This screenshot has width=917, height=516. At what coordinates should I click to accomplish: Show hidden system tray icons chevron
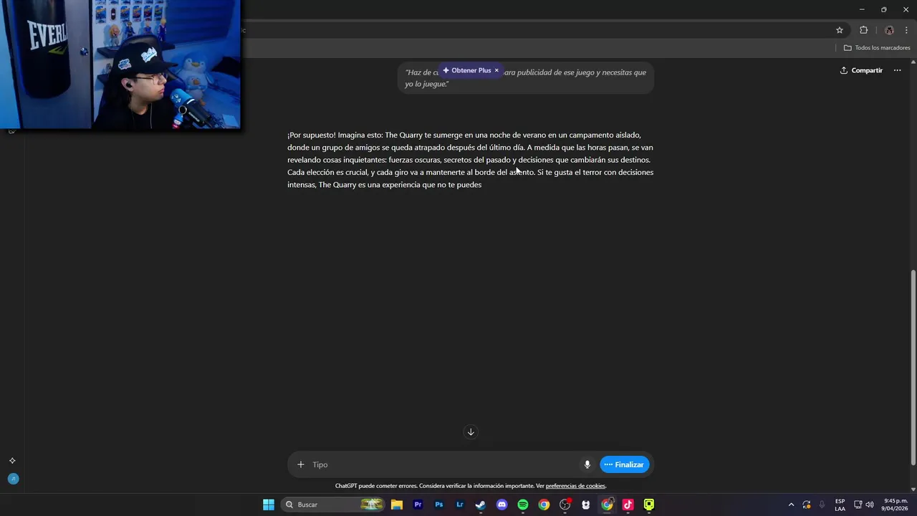(x=791, y=505)
